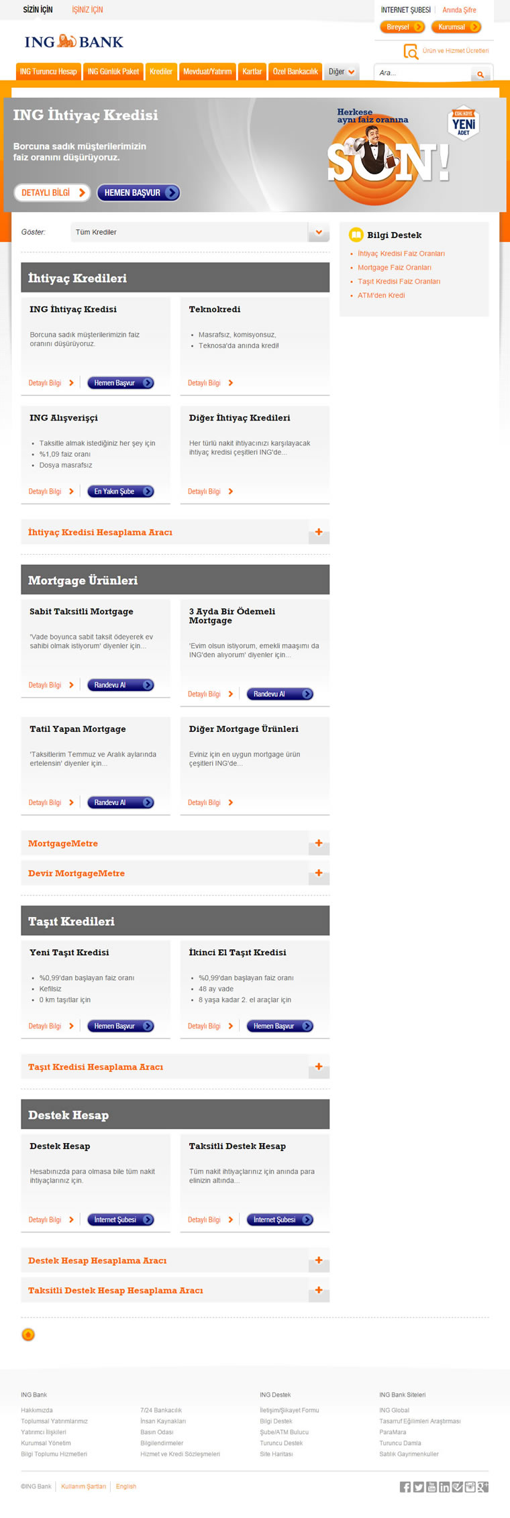Image resolution: width=510 pixels, height=1518 pixels.
Task: Open İhtiyaç Kredisi Faiz Oranları link
Action: coord(401,254)
